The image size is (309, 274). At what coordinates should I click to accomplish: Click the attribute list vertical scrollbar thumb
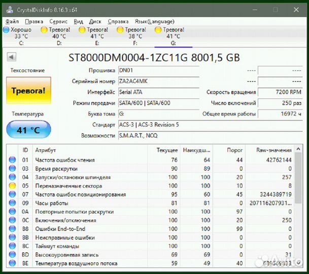[298, 178]
